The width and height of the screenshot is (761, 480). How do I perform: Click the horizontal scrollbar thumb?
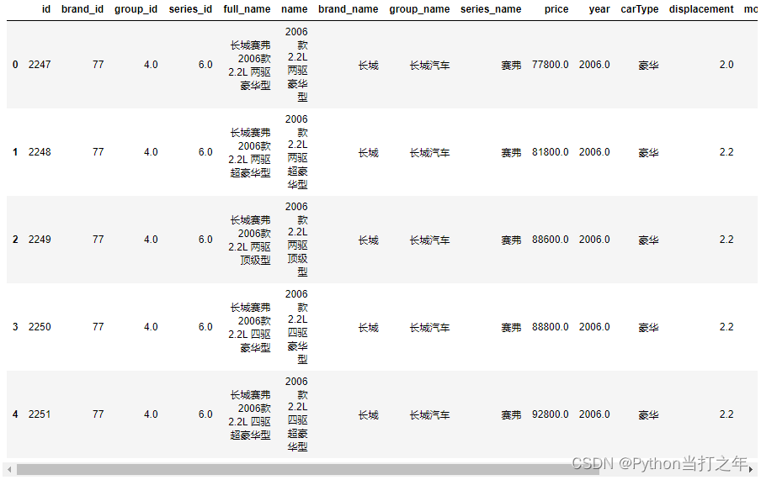308,469
